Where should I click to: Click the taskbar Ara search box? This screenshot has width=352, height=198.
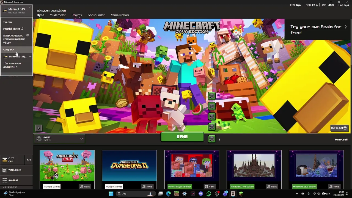point(135,194)
